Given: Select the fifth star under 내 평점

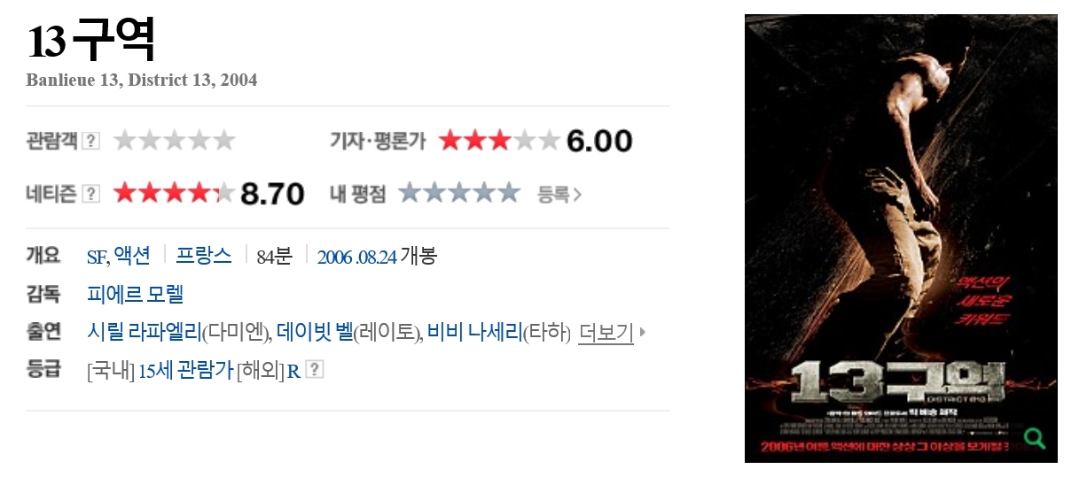Looking at the screenshot, I should point(508,192).
